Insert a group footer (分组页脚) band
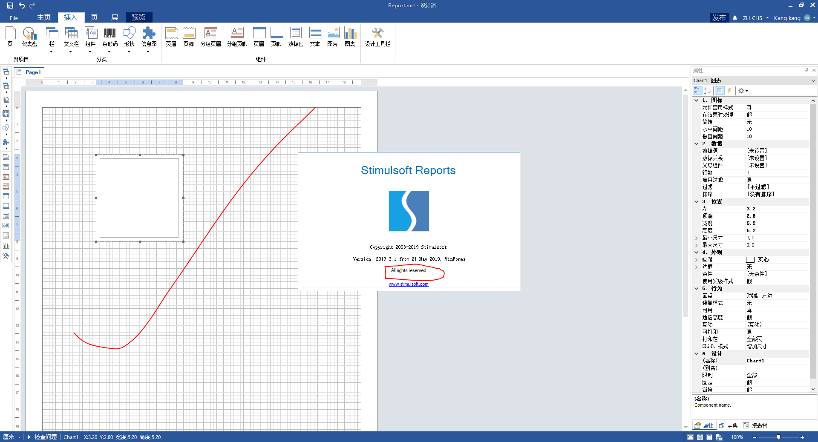The image size is (818, 442). pyautogui.click(x=237, y=37)
